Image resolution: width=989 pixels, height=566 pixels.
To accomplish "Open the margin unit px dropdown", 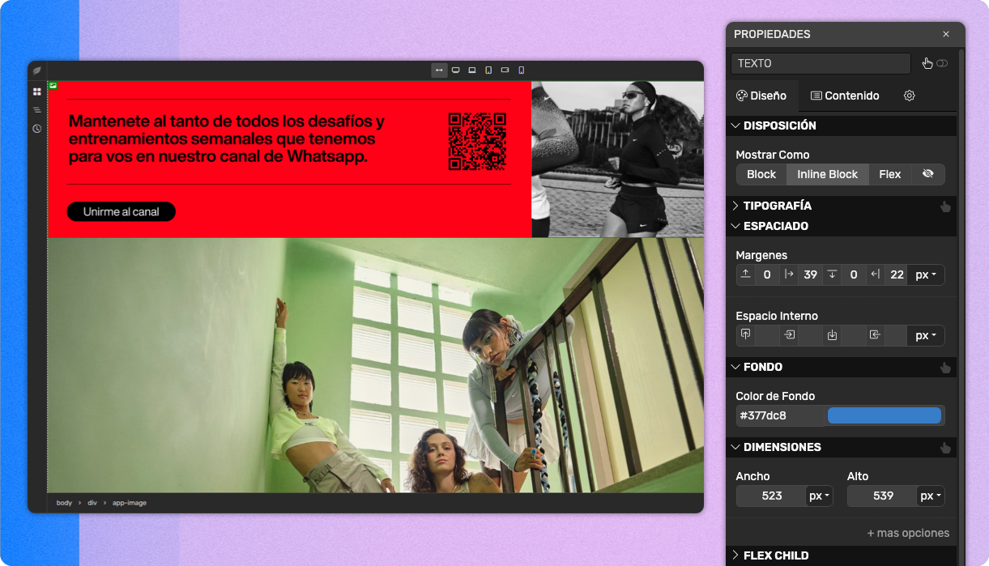I will (925, 274).
